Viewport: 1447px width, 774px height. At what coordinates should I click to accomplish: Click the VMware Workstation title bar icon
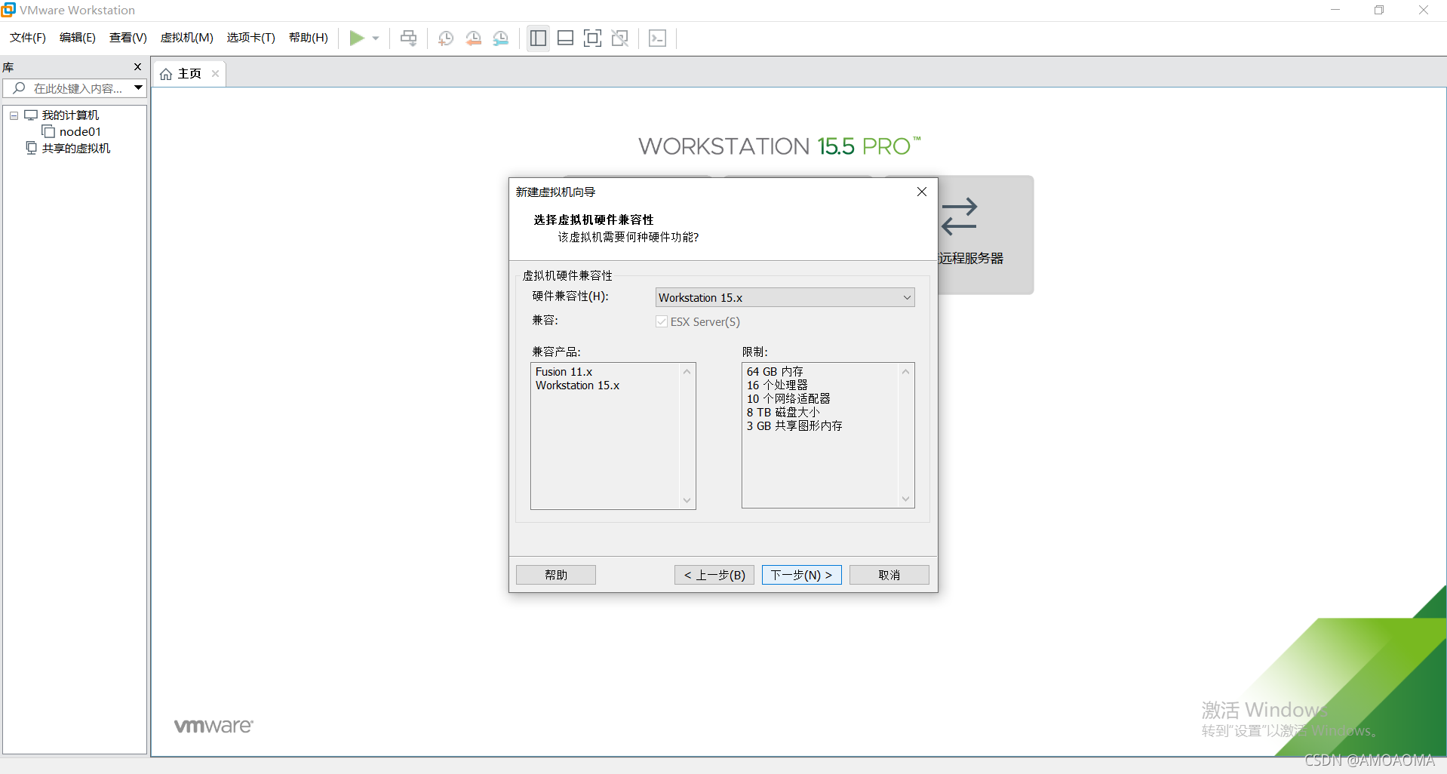click(8, 10)
